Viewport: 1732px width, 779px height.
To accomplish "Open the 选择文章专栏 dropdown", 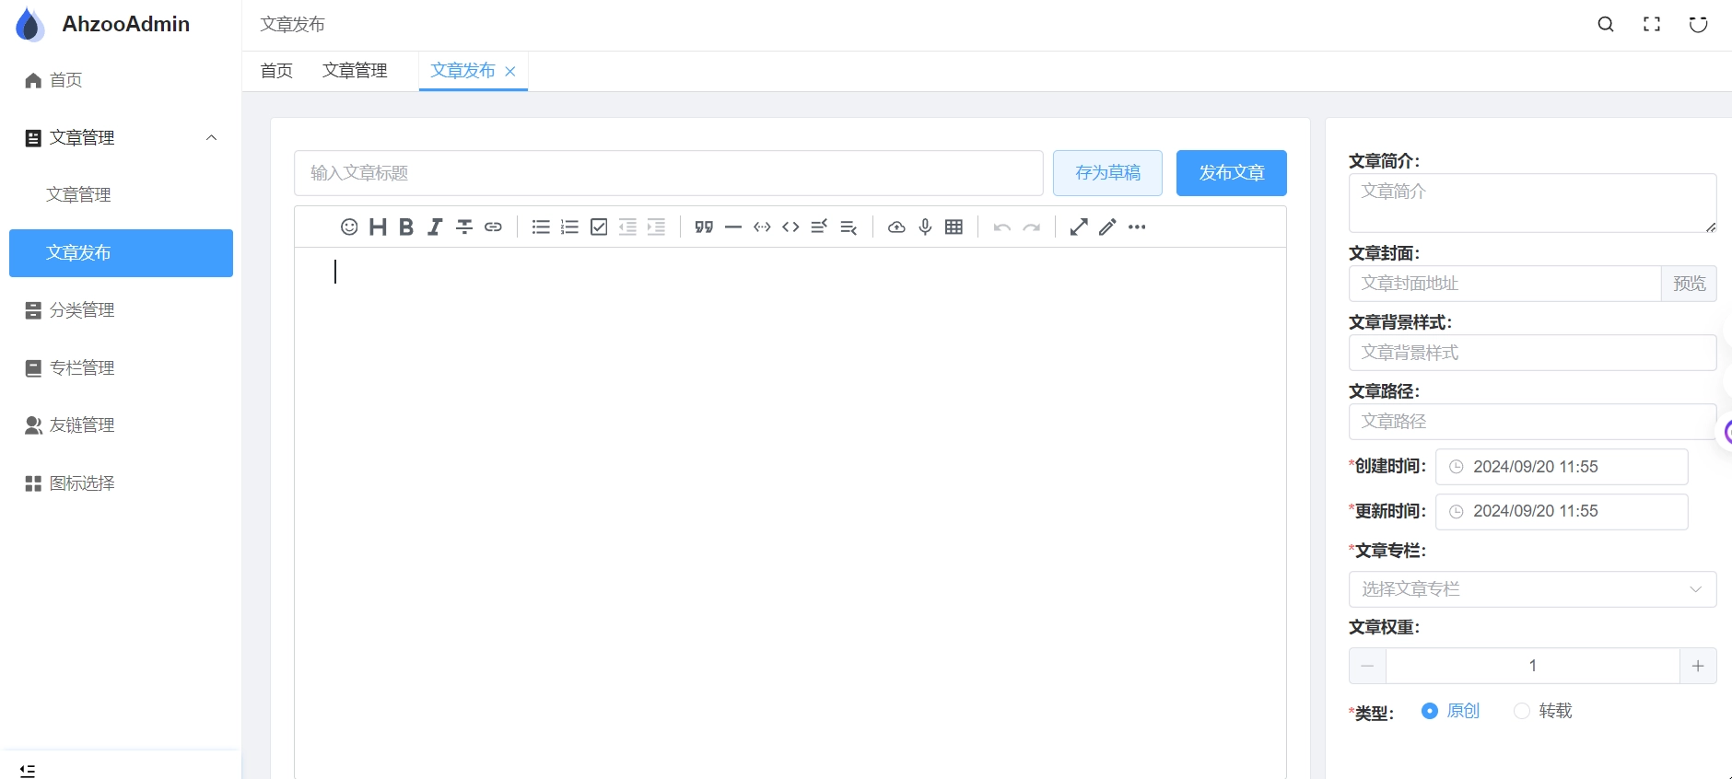I will pyautogui.click(x=1532, y=589).
